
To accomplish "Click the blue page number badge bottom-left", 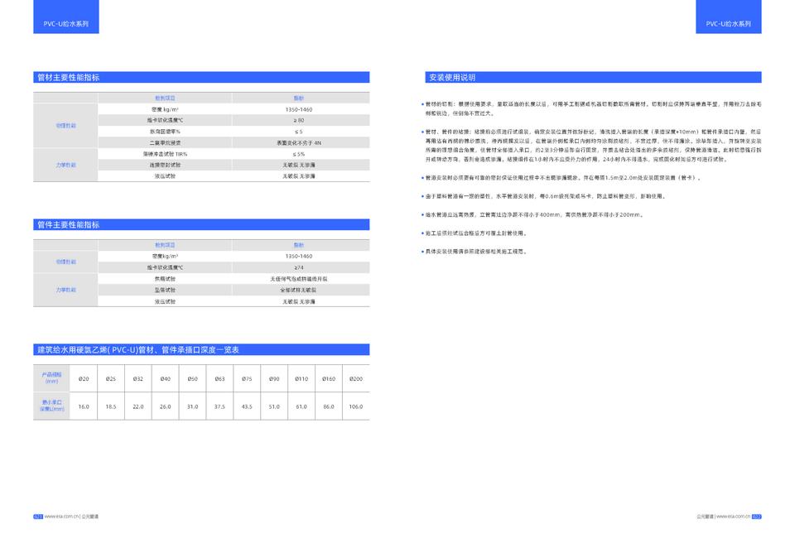I will (38, 516).
